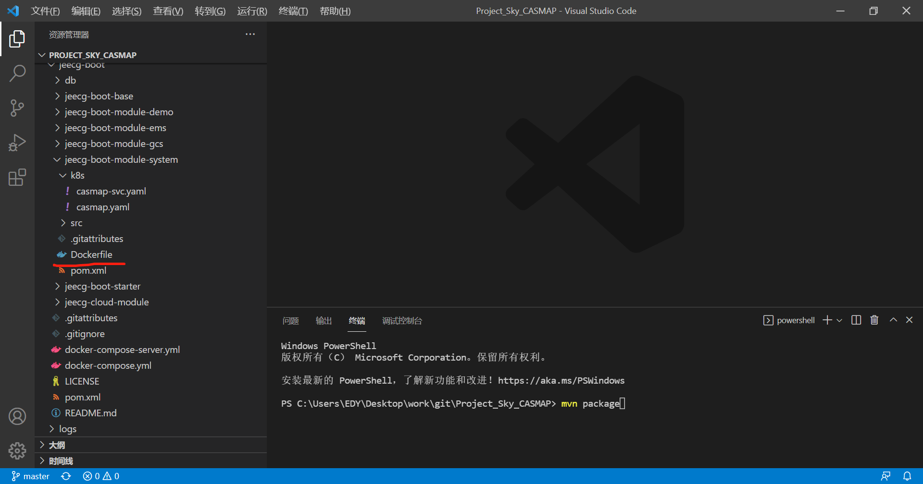Split the terminal panel
This screenshot has width=923, height=484.
pyautogui.click(x=856, y=320)
